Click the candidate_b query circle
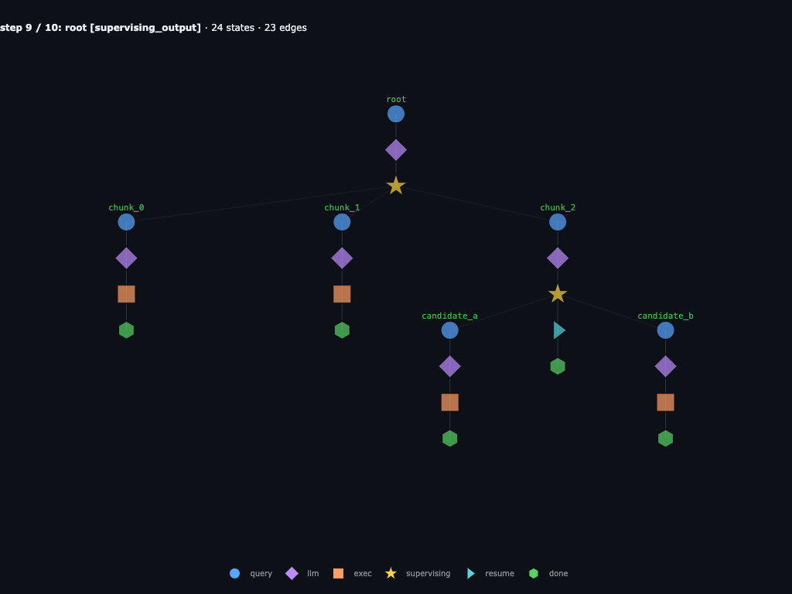The width and height of the screenshot is (792, 594). (666, 330)
